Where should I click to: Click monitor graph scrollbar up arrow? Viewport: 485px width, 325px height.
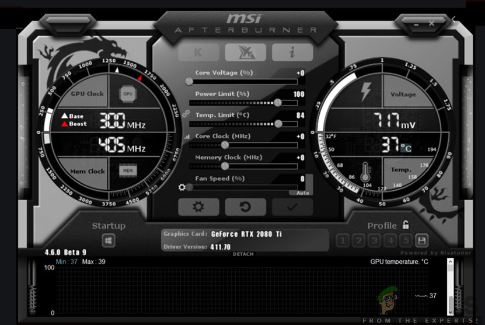pyautogui.click(x=451, y=262)
